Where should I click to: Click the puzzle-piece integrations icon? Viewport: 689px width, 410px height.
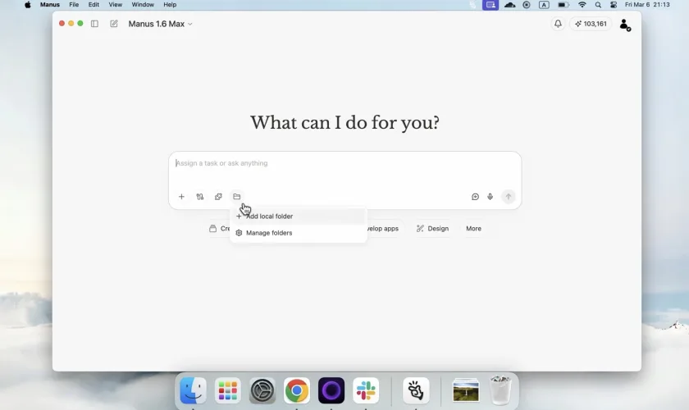pyautogui.click(x=218, y=197)
